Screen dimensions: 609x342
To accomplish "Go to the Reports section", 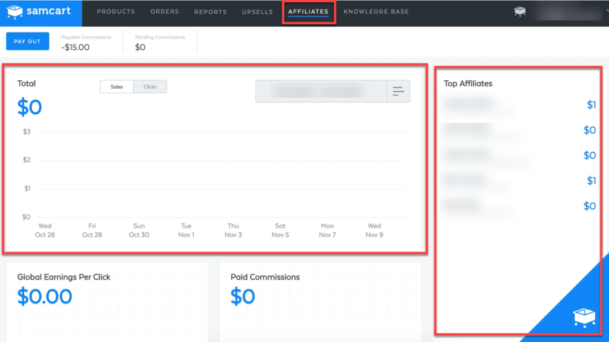I will point(210,12).
